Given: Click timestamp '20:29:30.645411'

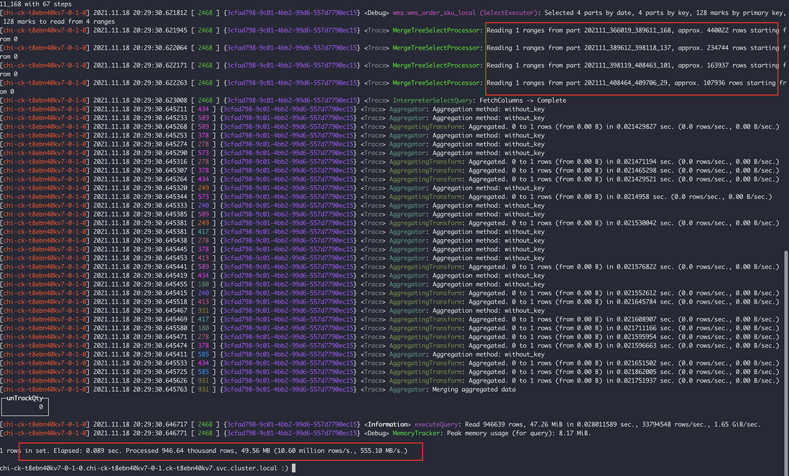Looking at the screenshot, I should [x=160, y=355].
